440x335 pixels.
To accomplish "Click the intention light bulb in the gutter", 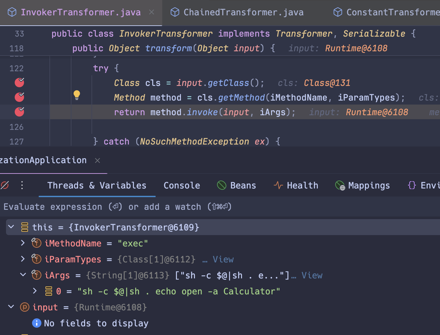I will click(x=77, y=95).
